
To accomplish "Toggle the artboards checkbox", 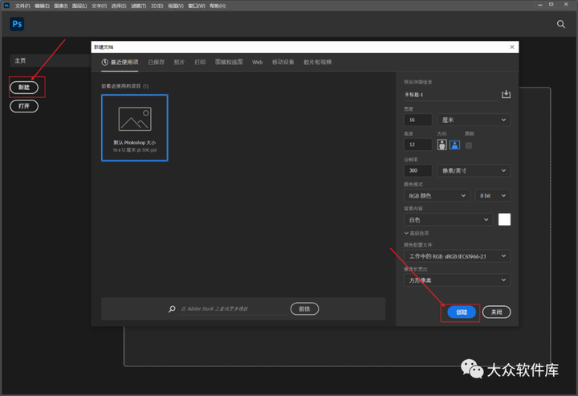I will point(469,145).
